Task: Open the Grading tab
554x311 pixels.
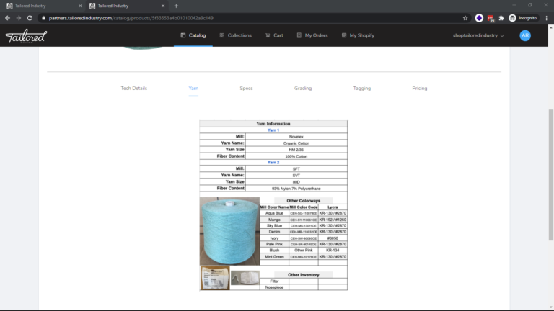Action: coord(303,89)
